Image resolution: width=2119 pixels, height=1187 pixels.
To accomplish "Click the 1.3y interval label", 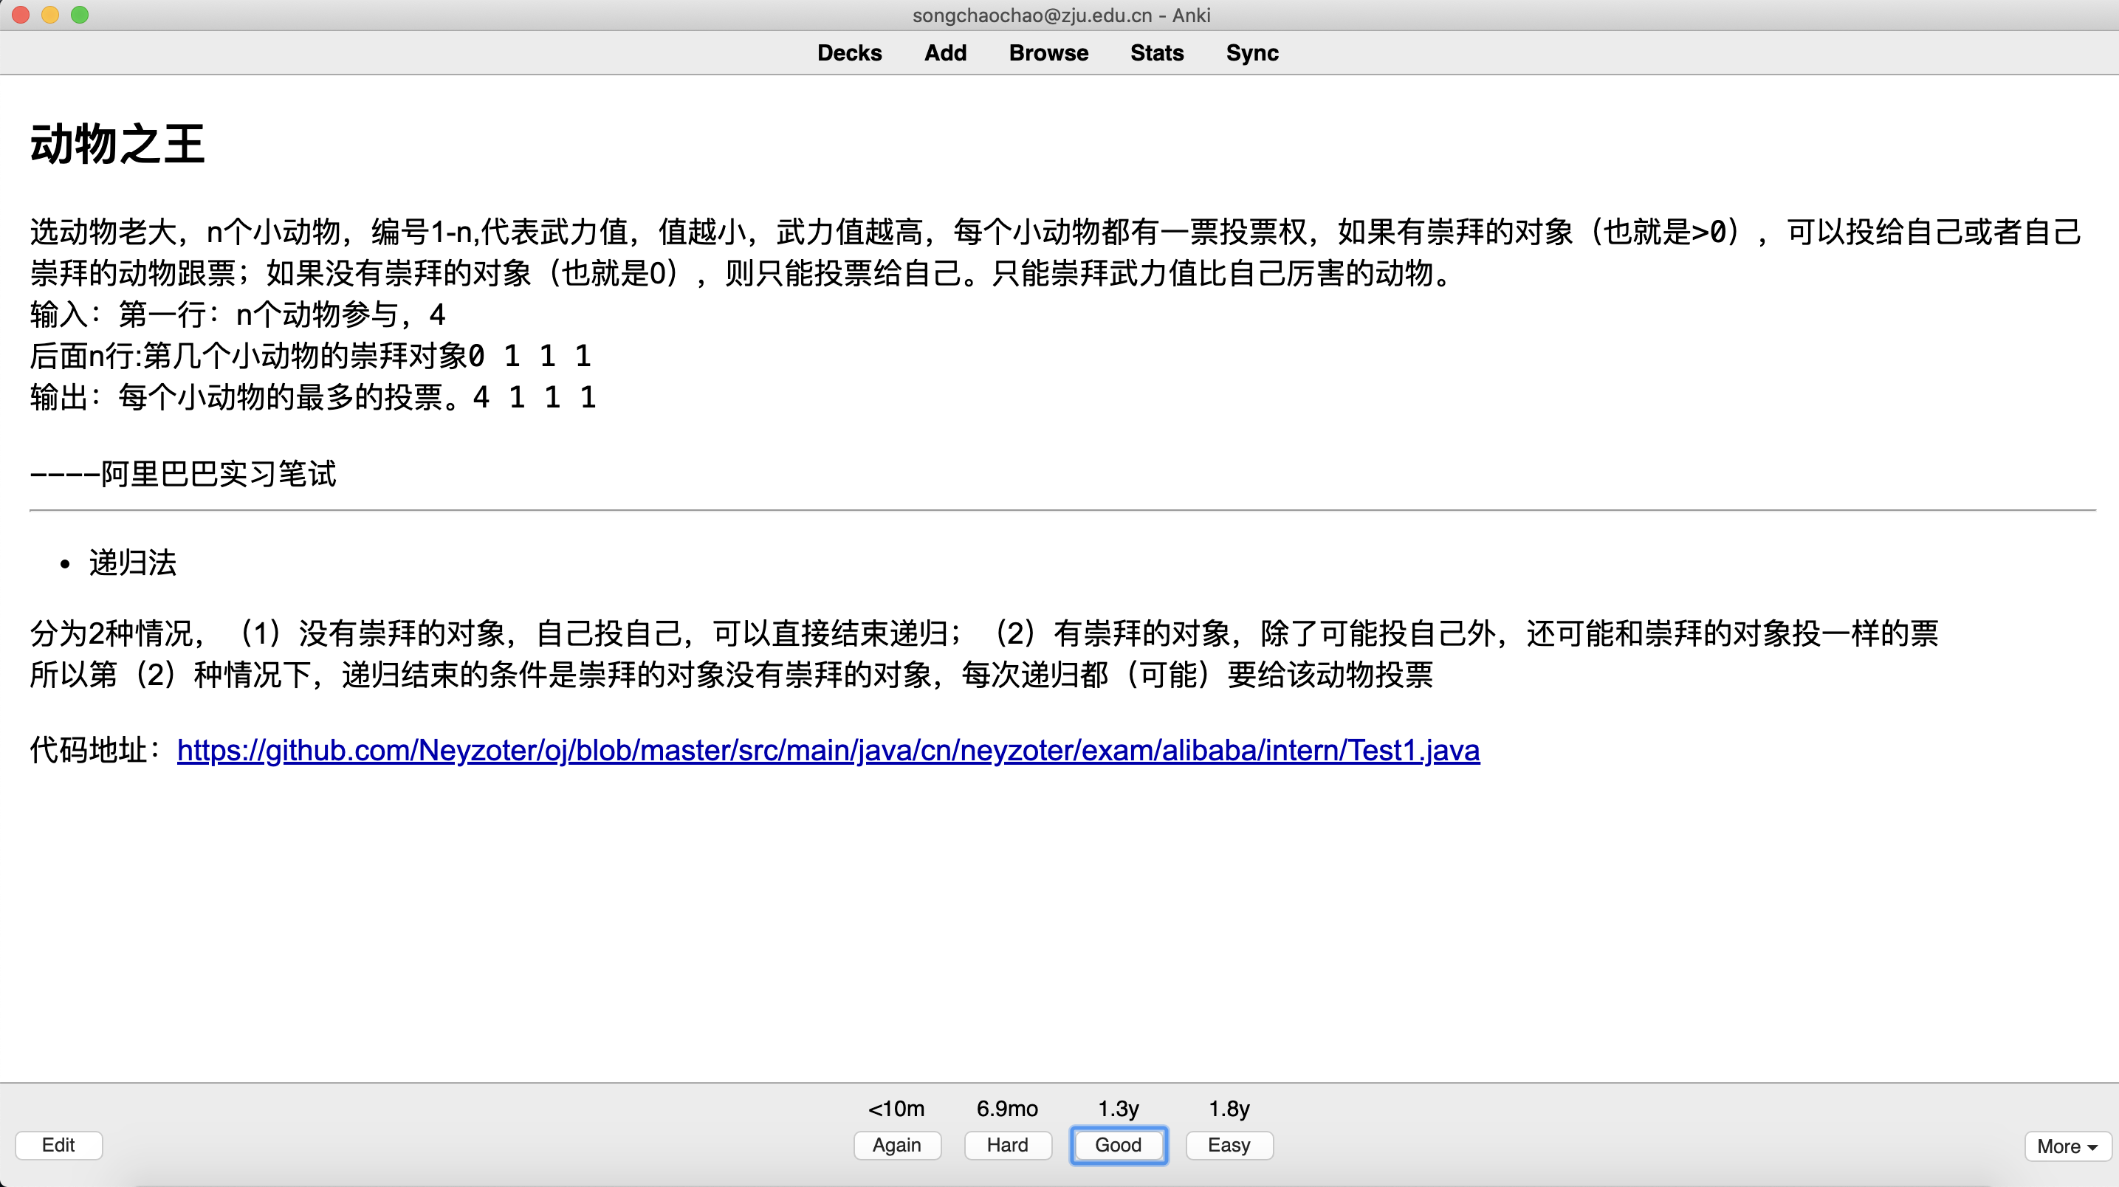I will tap(1118, 1108).
